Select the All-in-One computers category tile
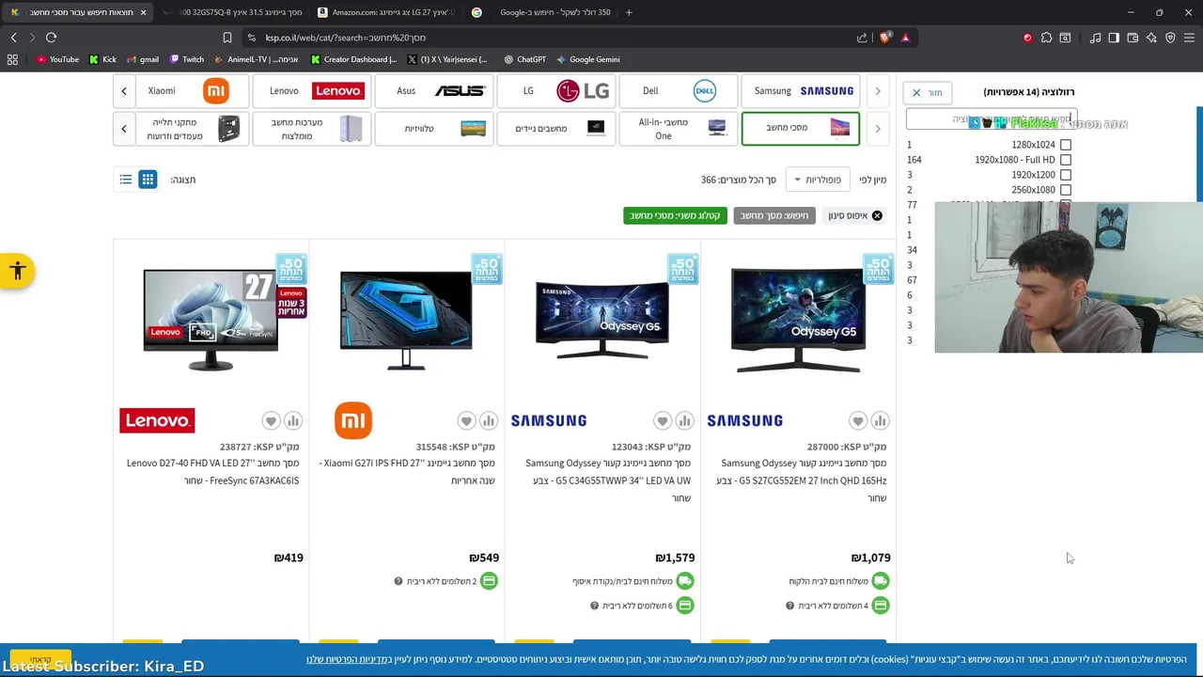This screenshot has width=1203, height=677. point(678,128)
